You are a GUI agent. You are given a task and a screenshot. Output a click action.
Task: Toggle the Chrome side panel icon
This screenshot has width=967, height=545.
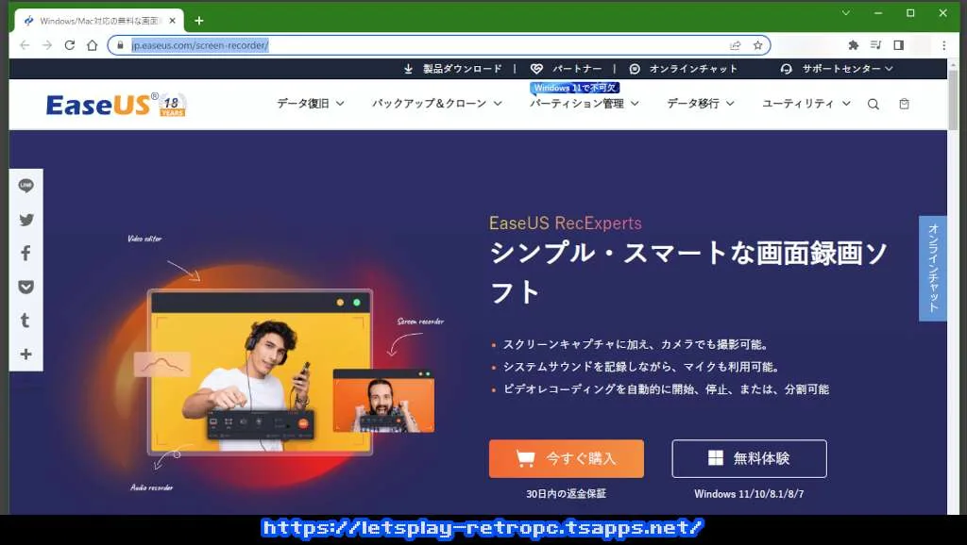pyautogui.click(x=899, y=45)
